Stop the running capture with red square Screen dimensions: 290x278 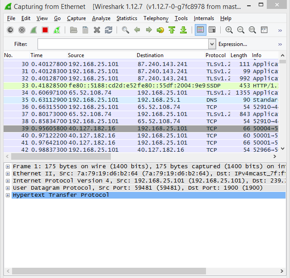[x=45, y=30]
